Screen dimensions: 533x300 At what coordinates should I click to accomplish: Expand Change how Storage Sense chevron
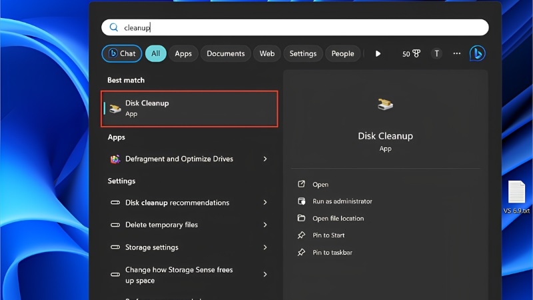[x=265, y=274]
